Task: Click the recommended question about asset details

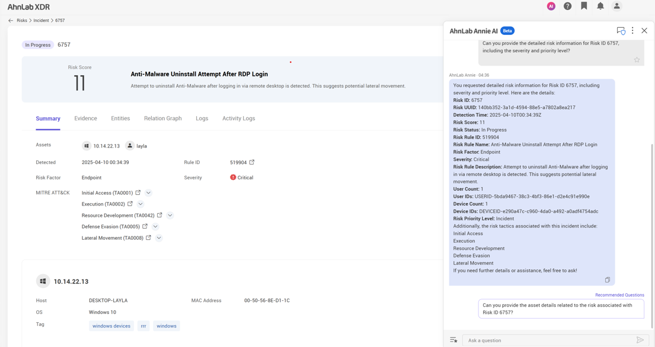Action: pos(561,309)
